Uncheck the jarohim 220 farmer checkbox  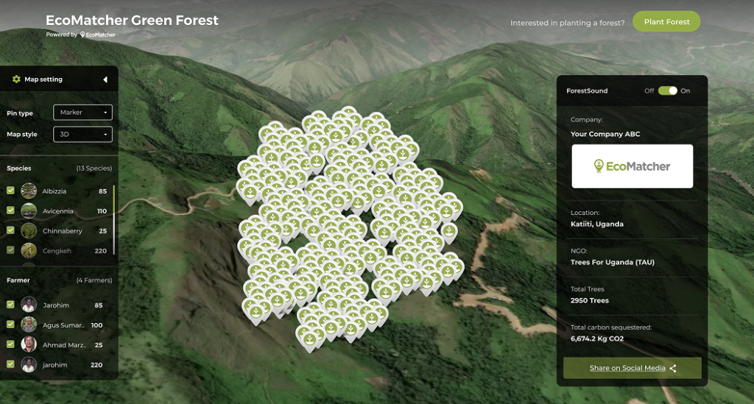point(10,364)
